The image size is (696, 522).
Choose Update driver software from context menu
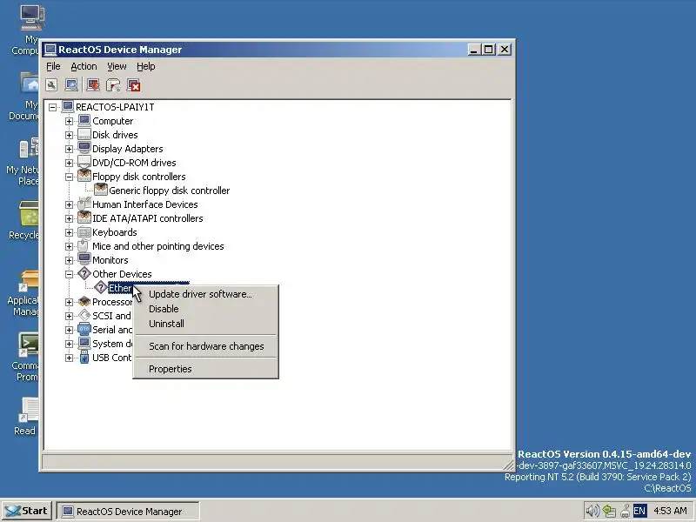tap(205, 294)
